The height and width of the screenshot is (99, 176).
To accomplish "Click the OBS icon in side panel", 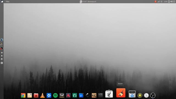I will 2,48.
